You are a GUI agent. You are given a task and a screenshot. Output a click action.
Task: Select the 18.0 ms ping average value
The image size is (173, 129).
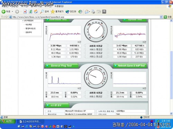pyautogui.click(x=55, y=97)
